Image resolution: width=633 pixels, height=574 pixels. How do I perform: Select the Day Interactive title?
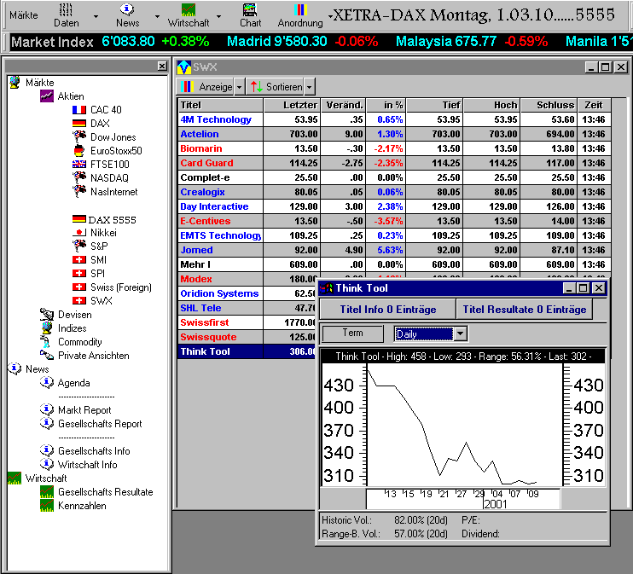tap(214, 206)
